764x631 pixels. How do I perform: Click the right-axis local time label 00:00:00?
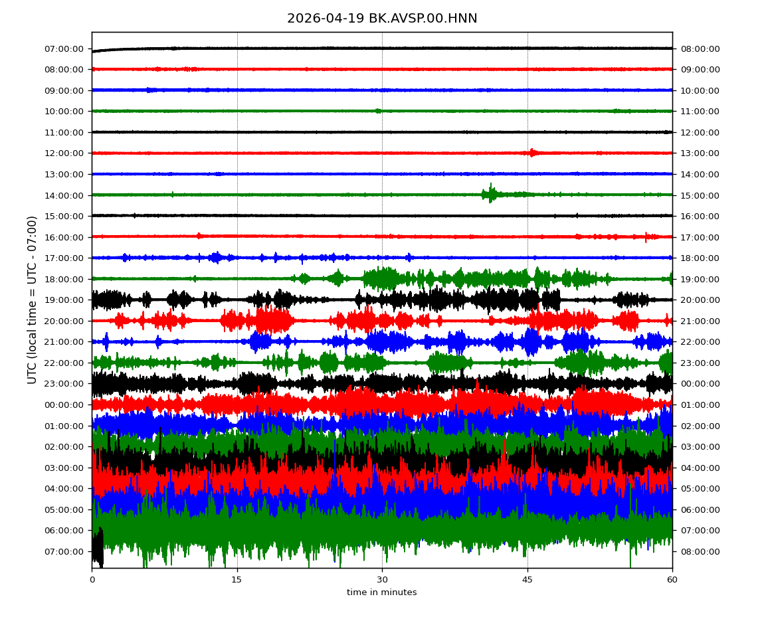(700, 384)
